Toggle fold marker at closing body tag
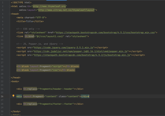 pos(10,111)
